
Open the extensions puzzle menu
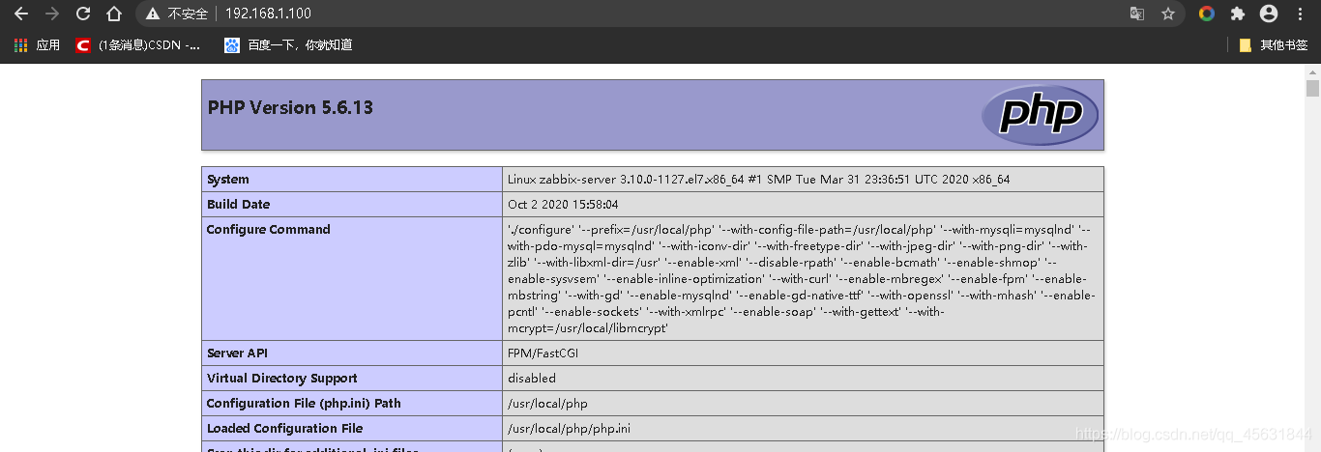click(1237, 14)
